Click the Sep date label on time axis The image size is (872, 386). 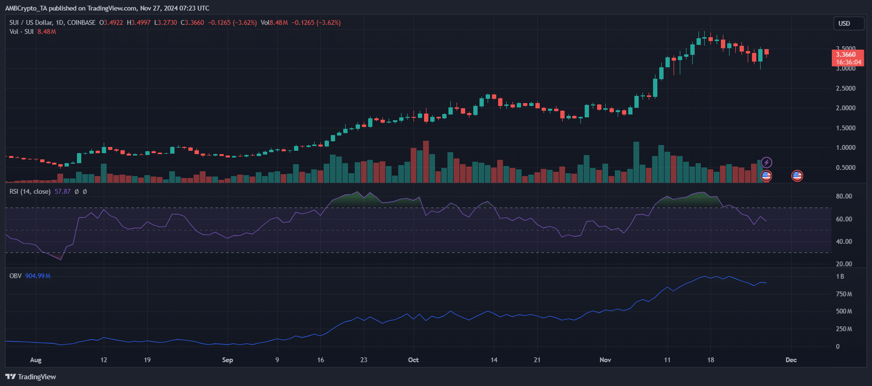[228, 360]
